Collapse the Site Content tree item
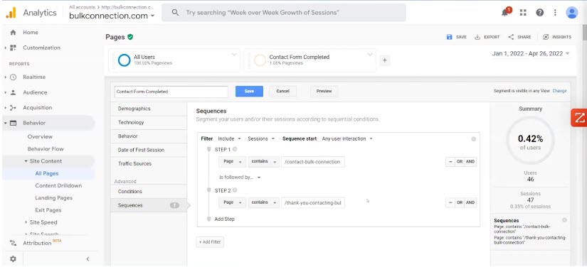 [x=26, y=161]
